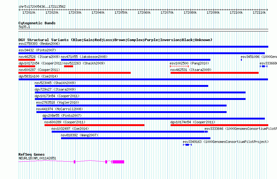Click the nsv462531 (Itsara2009) loss variant
Viewport: 277px width, 179px height.
click(214, 73)
